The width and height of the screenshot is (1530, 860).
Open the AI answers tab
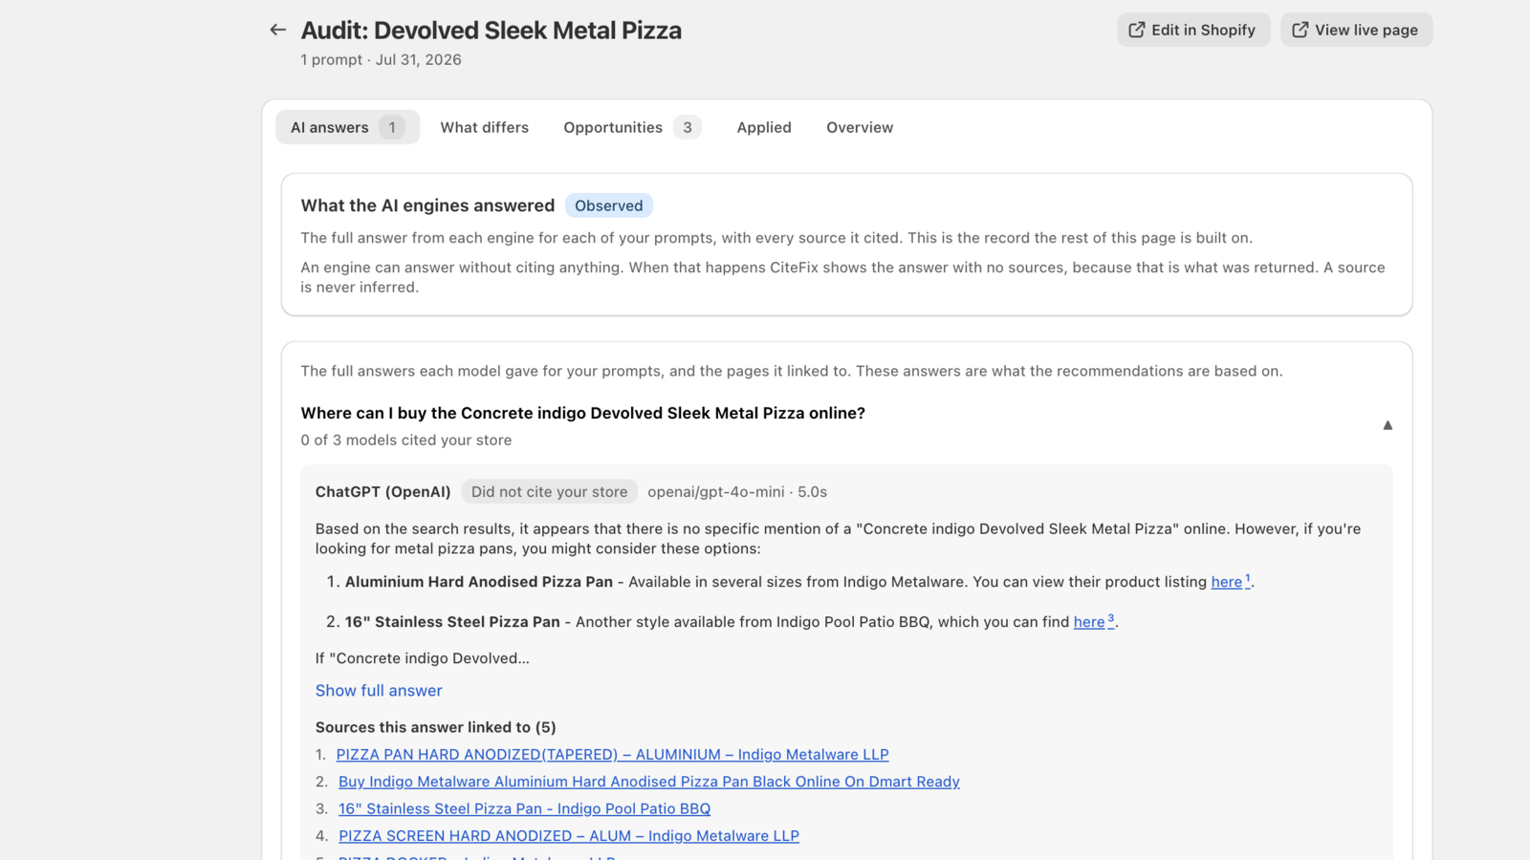[348, 127]
